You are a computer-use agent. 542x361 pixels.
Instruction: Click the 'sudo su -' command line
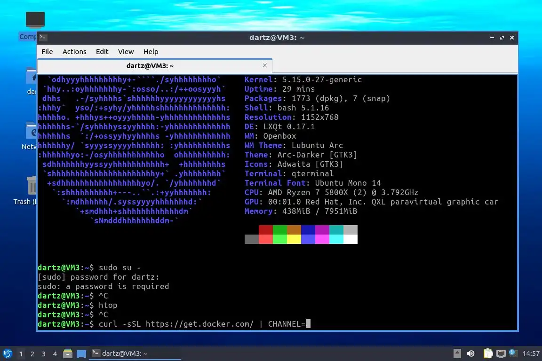click(89, 268)
